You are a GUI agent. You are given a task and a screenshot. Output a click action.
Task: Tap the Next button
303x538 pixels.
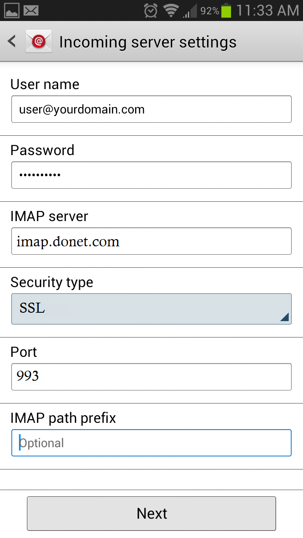[151, 514]
